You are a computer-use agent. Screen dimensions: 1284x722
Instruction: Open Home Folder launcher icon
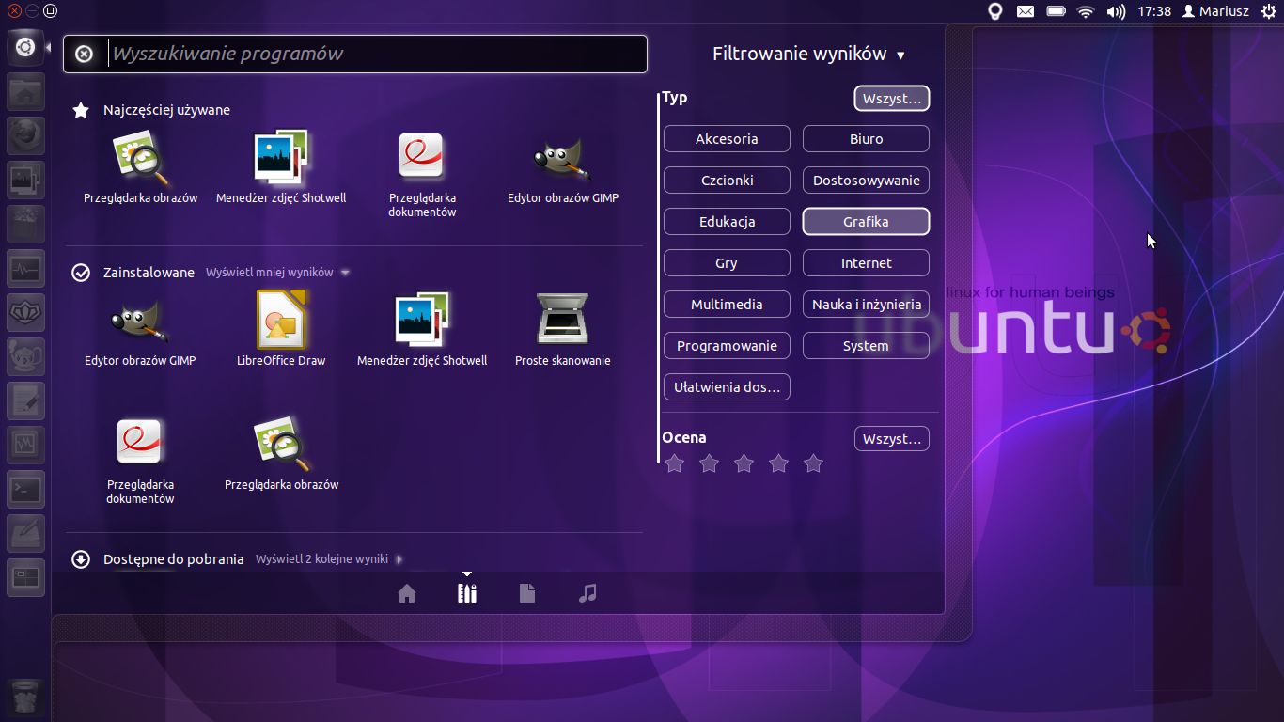click(25, 91)
